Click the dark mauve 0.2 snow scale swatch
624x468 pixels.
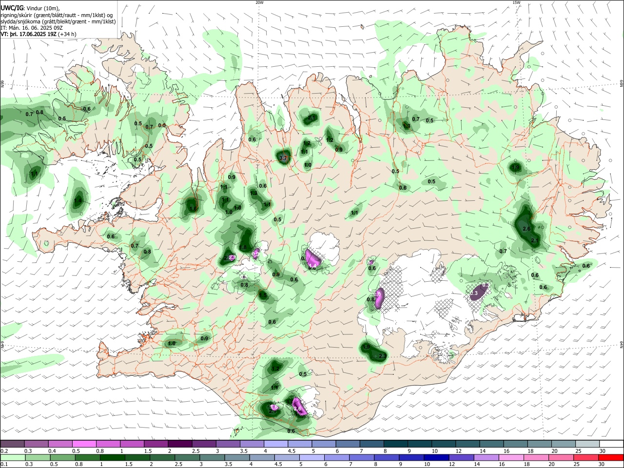tap(12, 444)
